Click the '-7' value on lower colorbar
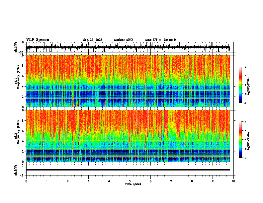Viewport: 263px width, 203px height. click(x=245, y=158)
